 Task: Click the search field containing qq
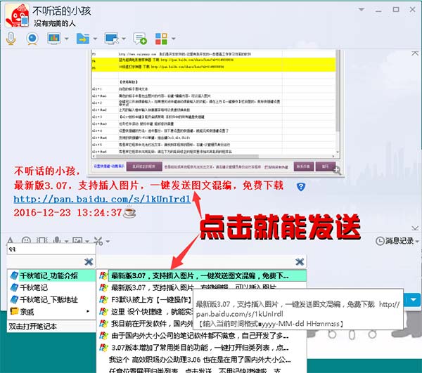click(x=51, y=249)
